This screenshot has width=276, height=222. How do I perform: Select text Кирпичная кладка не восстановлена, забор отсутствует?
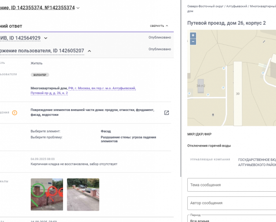(74, 164)
